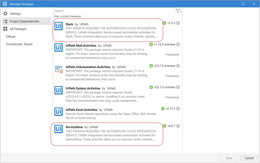Click the Slack package UiPath logo
260x163 pixels.
tap(59, 26)
